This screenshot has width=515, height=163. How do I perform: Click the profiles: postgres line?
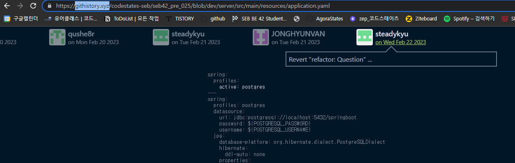pyautogui.click(x=239, y=105)
